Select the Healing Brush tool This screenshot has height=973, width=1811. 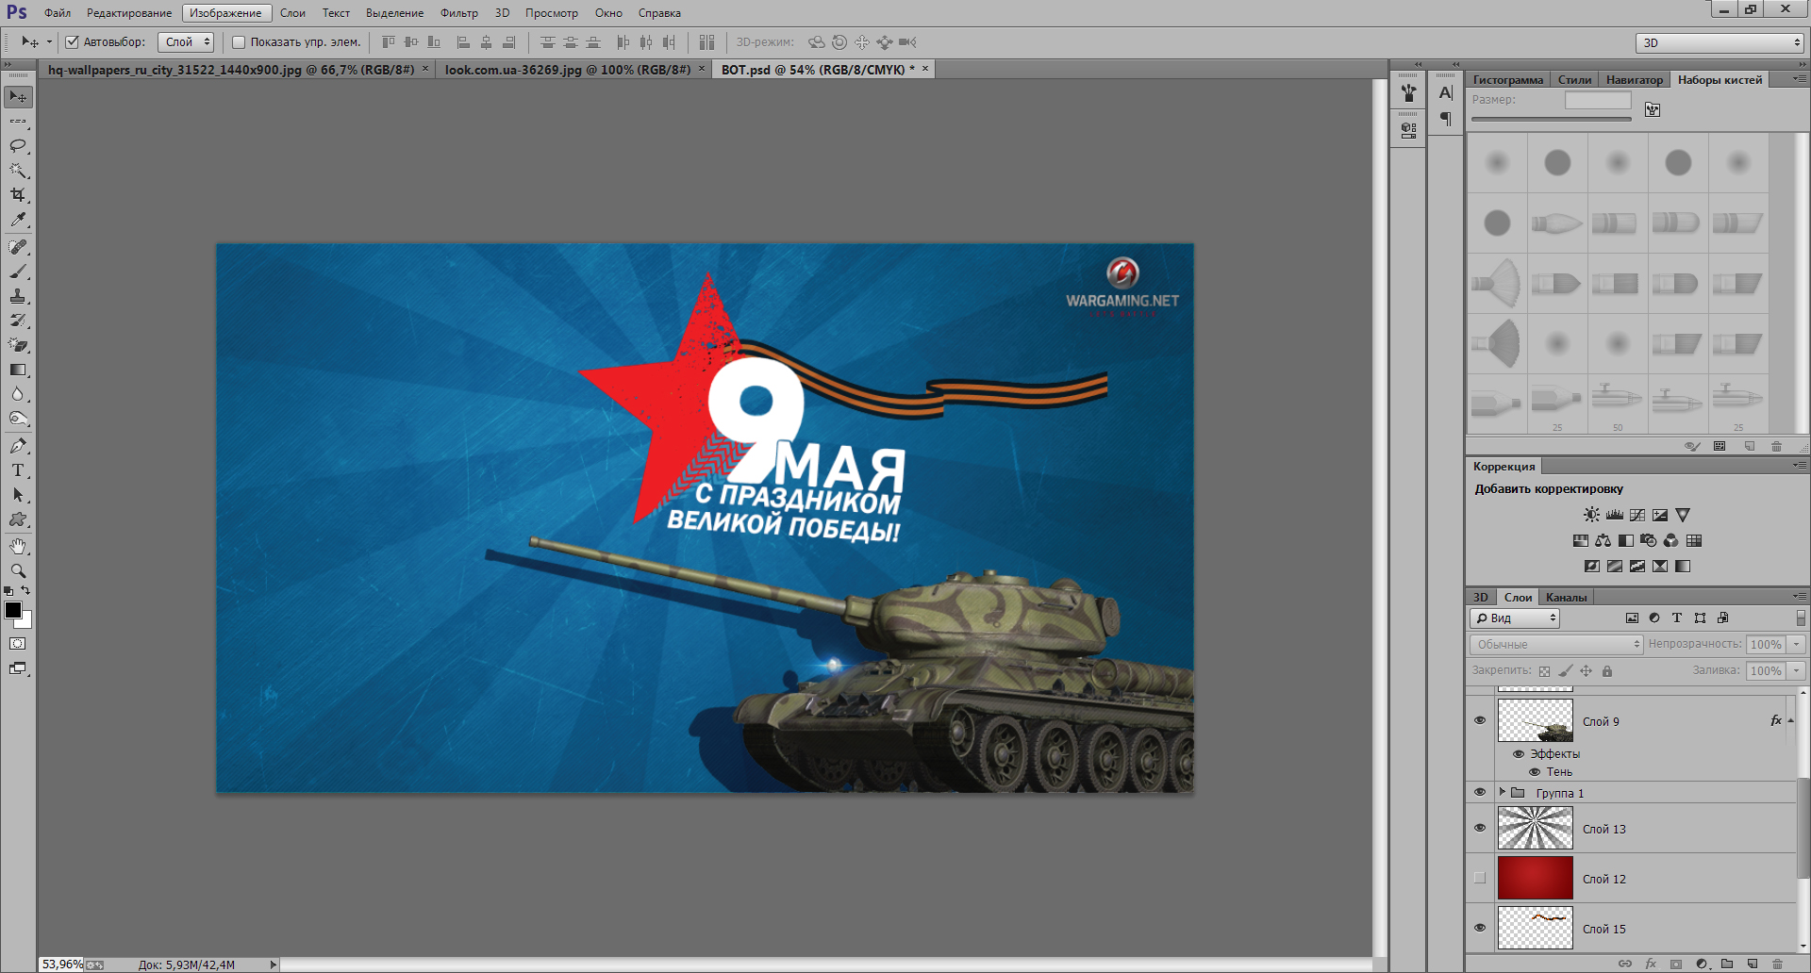click(x=18, y=247)
